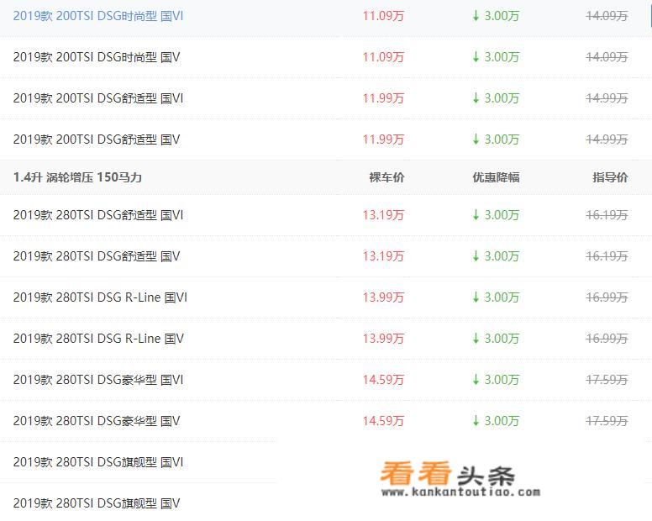Click struck-through 17.59万 for 280TSI豪华型 国V
Viewport: 652px width, 521px height.
(x=607, y=421)
